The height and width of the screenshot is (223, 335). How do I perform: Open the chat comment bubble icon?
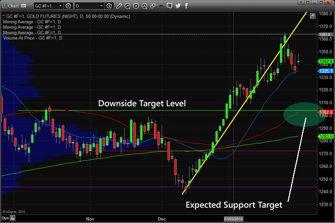click(169, 6)
